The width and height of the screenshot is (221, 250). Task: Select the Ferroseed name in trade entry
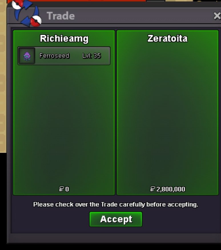coord(54,56)
